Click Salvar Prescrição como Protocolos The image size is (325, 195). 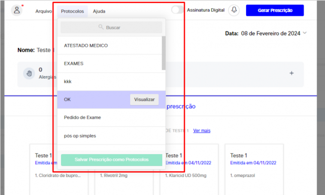(x=112, y=160)
